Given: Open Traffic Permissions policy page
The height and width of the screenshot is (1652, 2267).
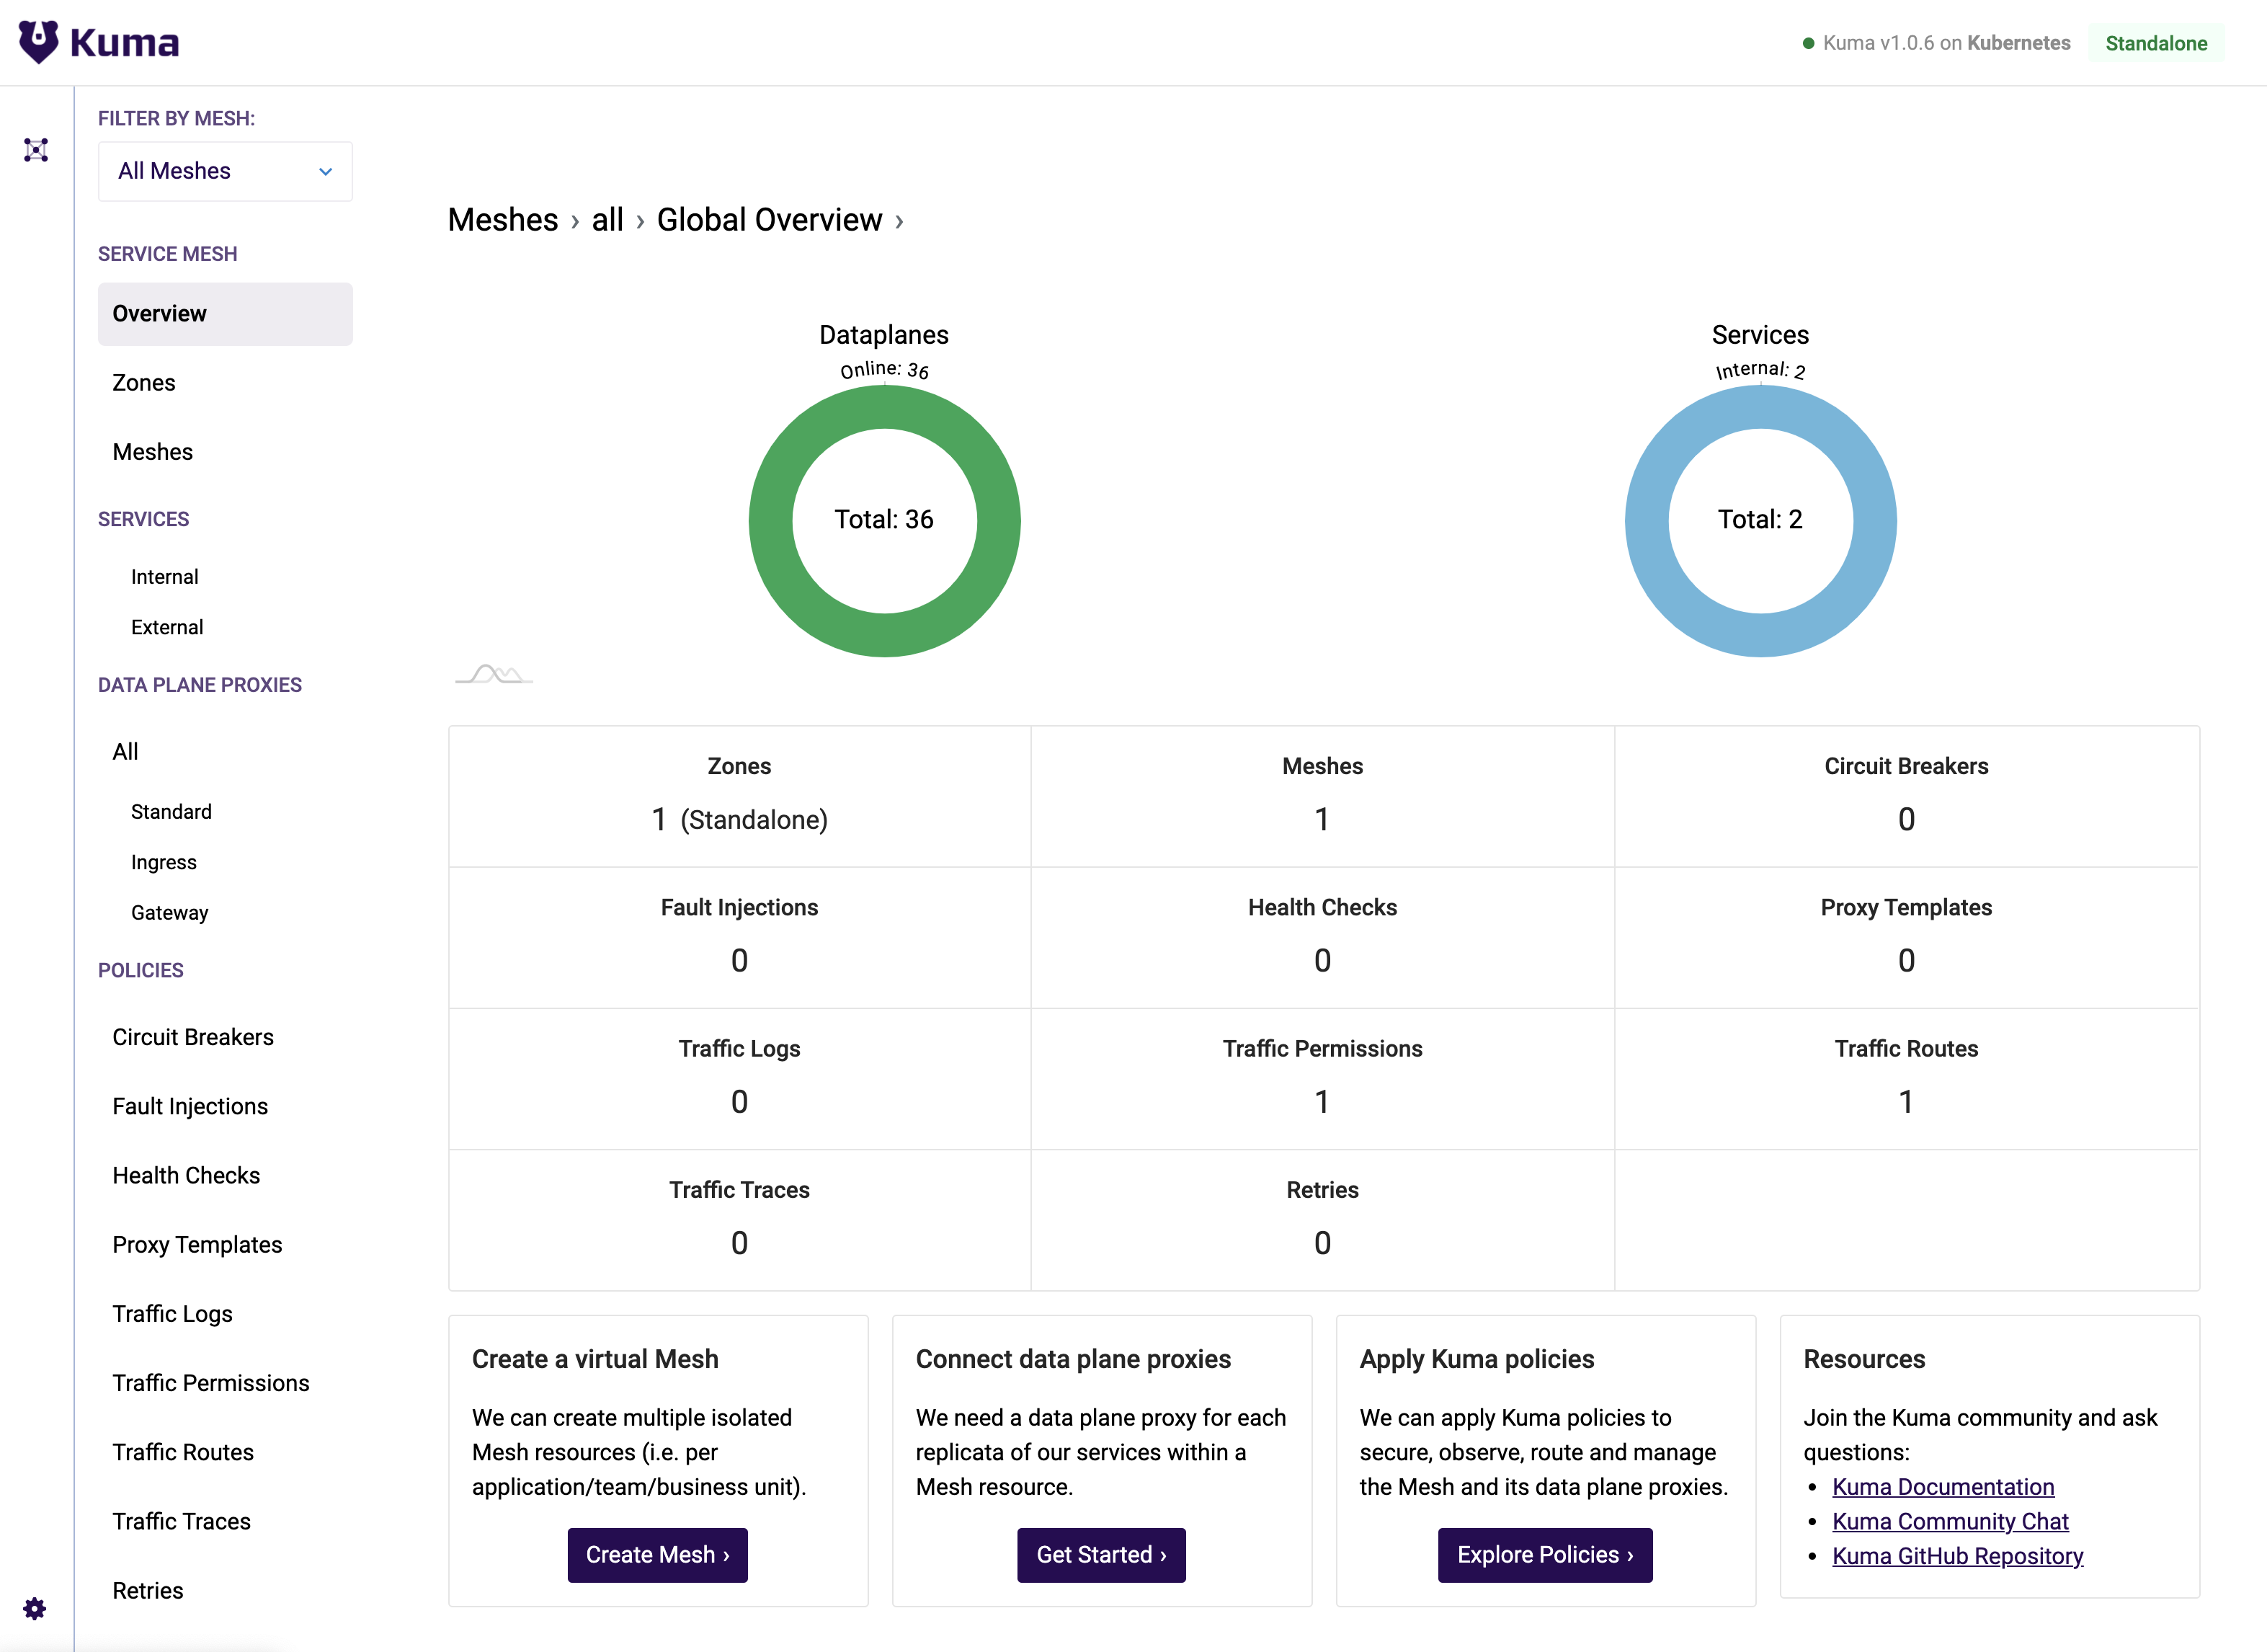Looking at the screenshot, I should tap(211, 1383).
